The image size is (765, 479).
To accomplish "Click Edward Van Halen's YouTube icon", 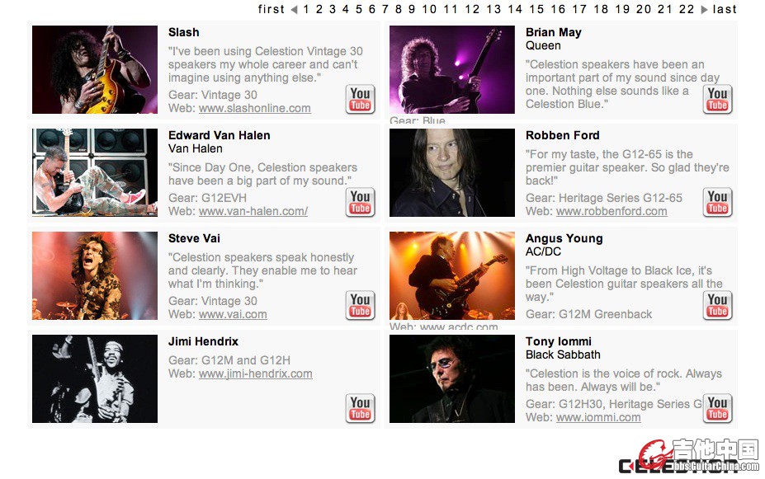I will point(360,202).
